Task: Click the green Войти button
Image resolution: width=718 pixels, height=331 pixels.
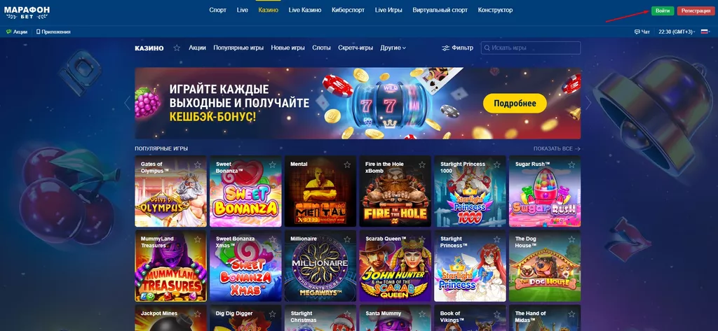Action: point(663,11)
